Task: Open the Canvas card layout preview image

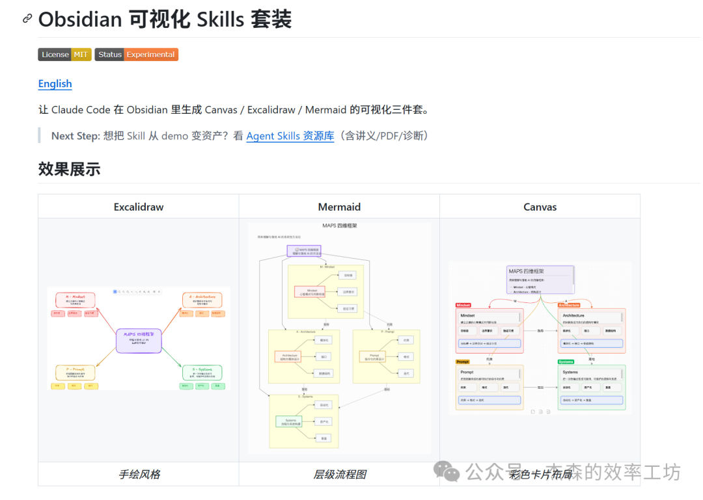Action: (540, 338)
